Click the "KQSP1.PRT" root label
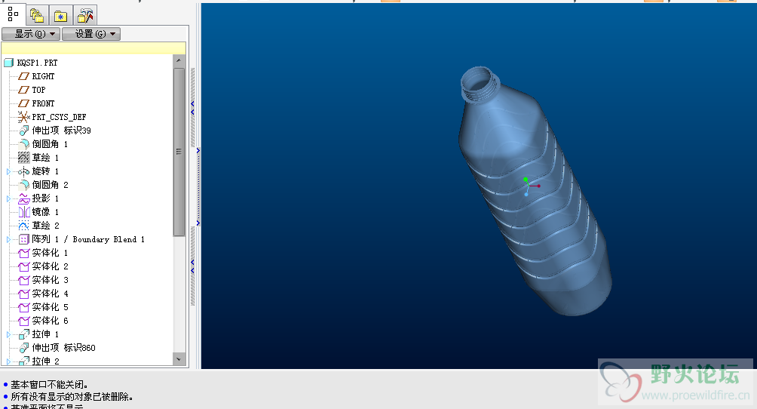757x409 pixels. tap(37, 63)
